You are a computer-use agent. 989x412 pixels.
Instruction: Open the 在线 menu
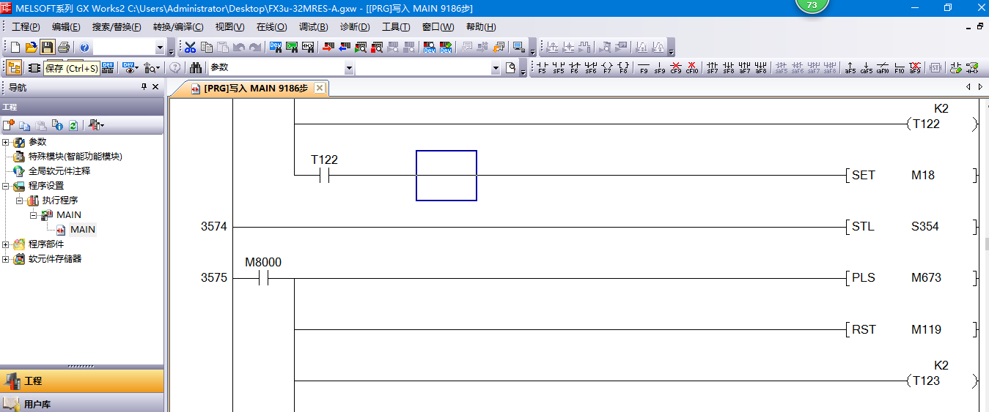pyautogui.click(x=271, y=27)
